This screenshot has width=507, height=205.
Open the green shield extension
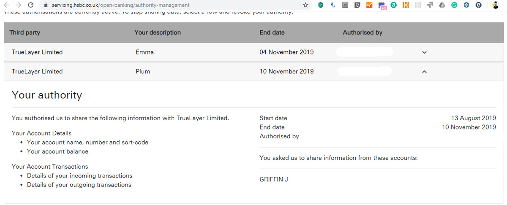tap(321, 5)
